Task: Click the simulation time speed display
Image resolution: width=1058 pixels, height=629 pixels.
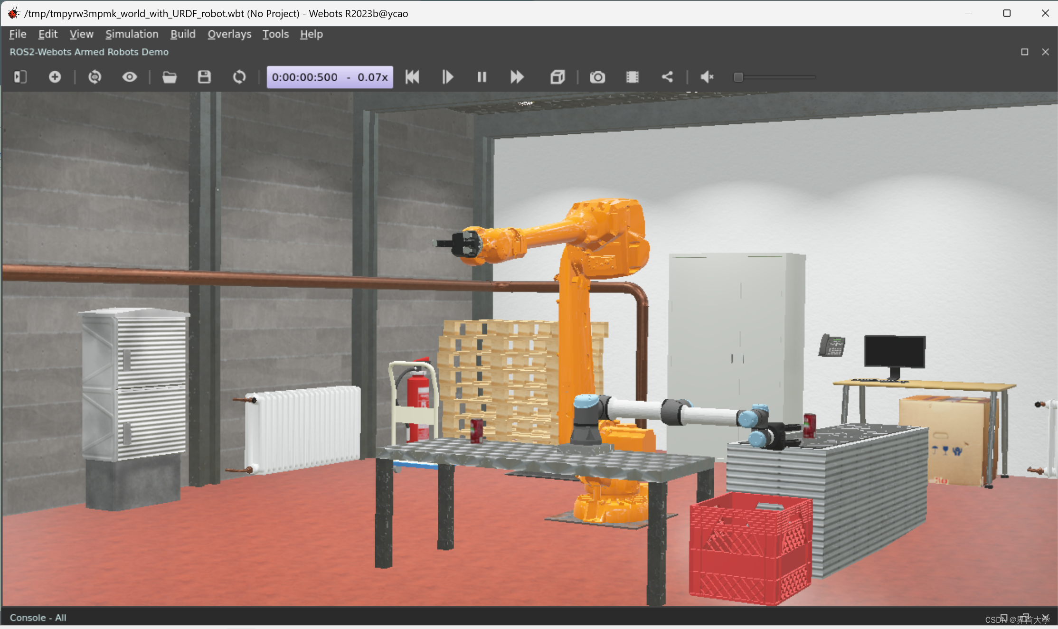Action: pos(330,77)
